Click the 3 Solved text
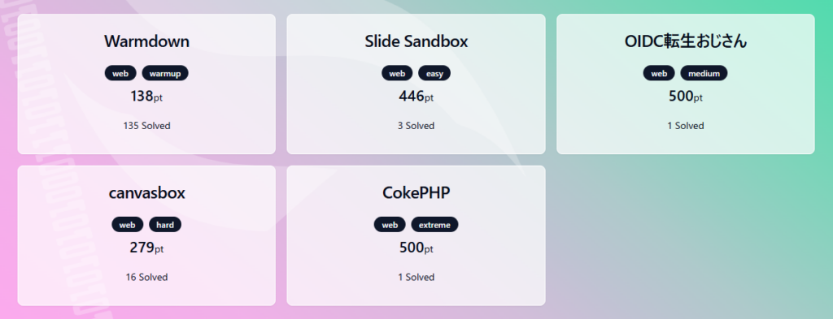This screenshot has height=319, width=833. pos(416,126)
